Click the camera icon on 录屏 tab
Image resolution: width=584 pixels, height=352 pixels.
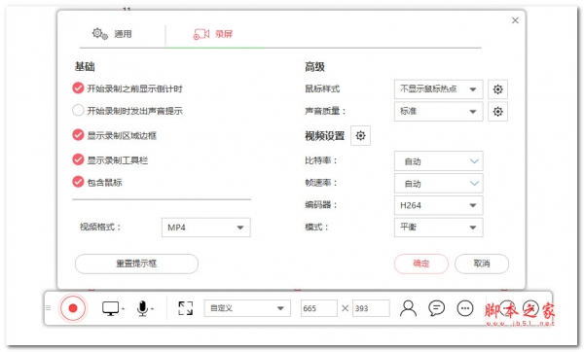[x=201, y=35]
